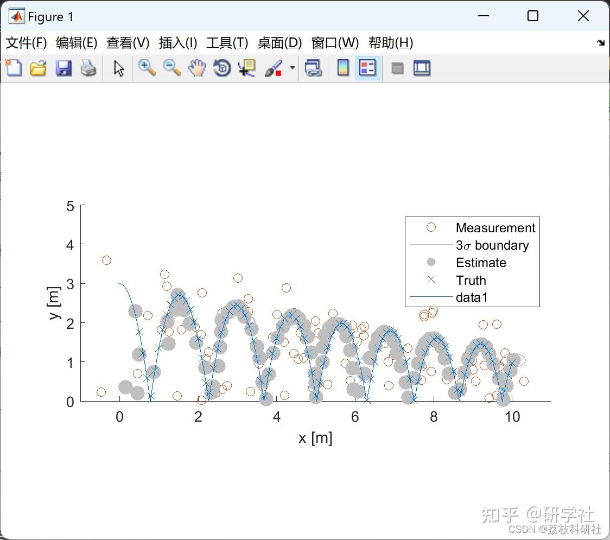Print the figure
The width and height of the screenshot is (610, 540).
(x=88, y=68)
